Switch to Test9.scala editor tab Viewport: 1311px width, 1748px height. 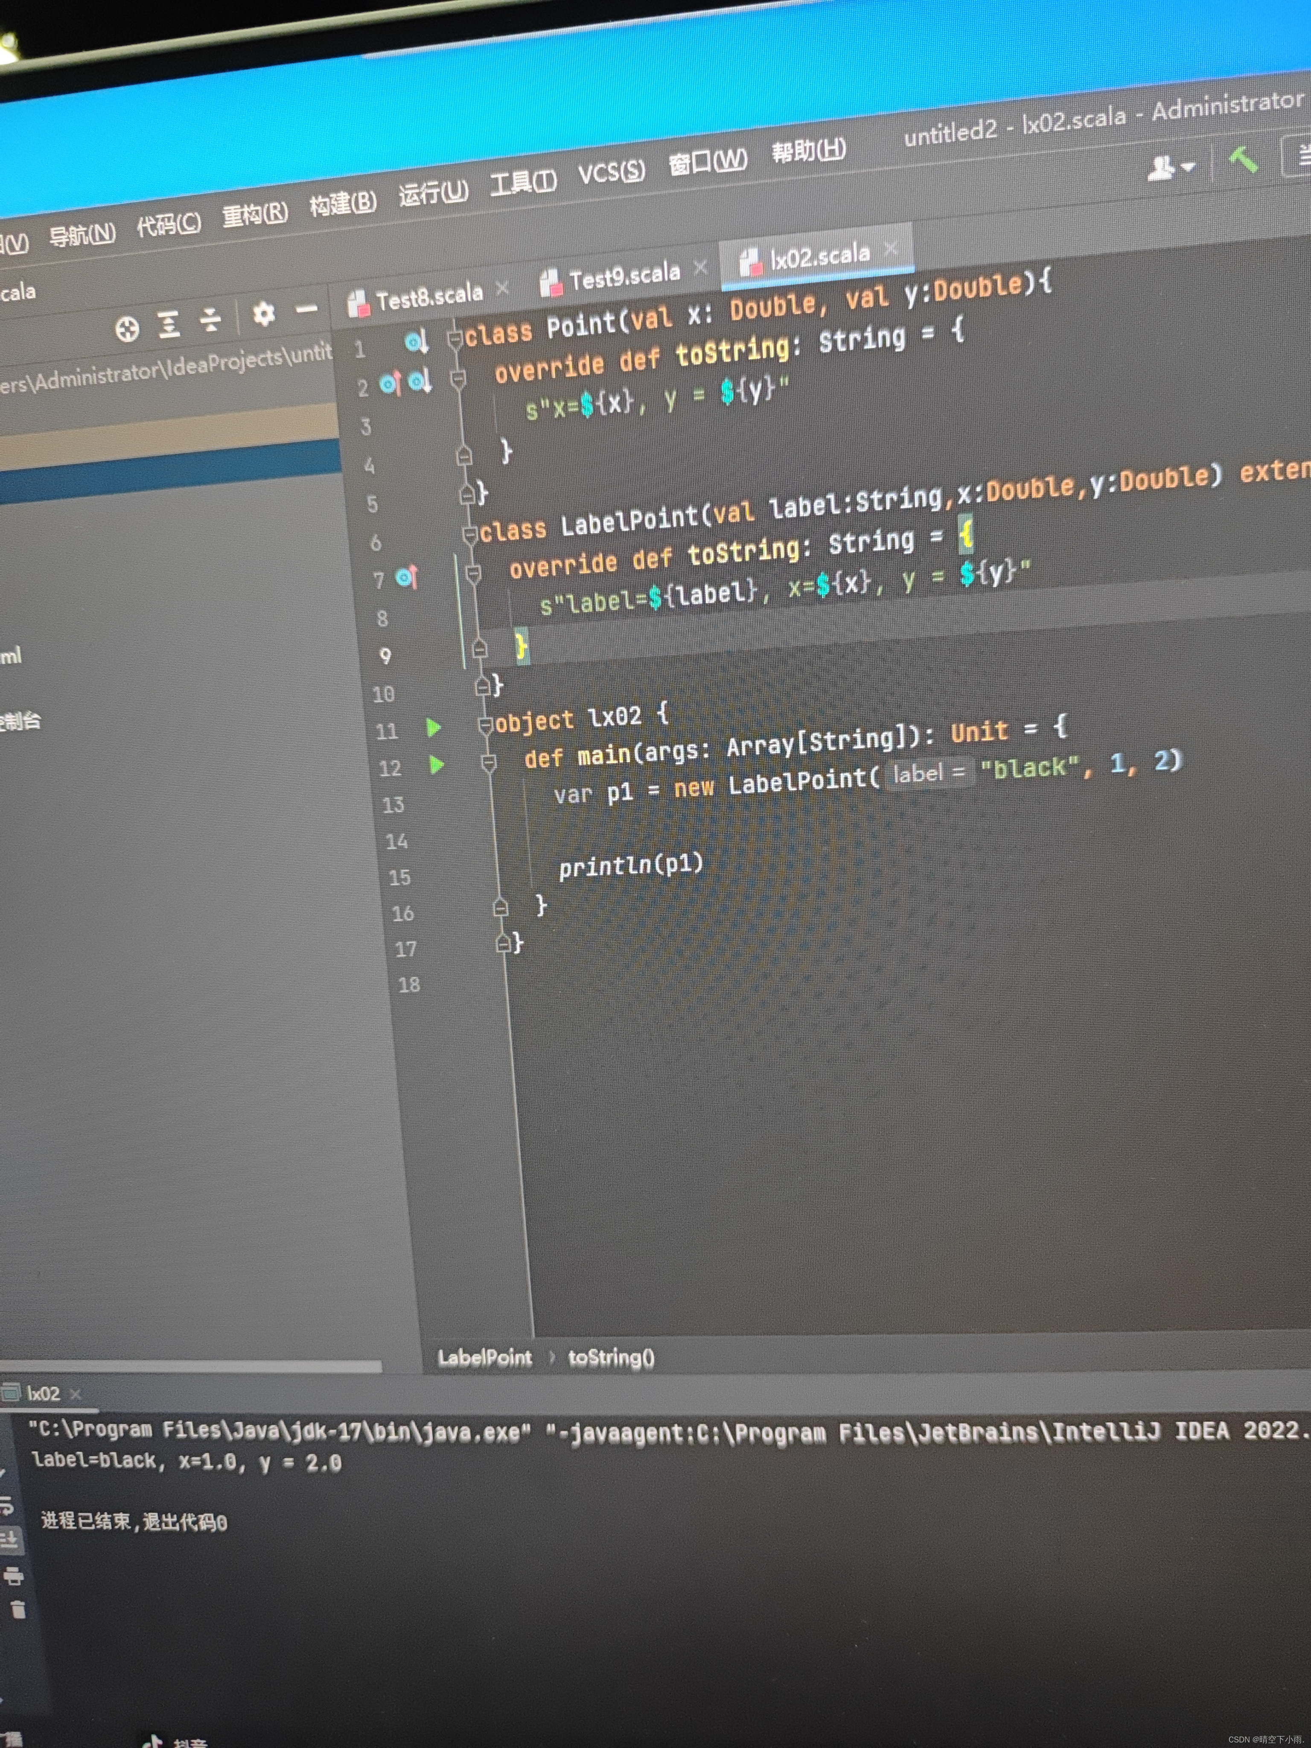click(623, 277)
